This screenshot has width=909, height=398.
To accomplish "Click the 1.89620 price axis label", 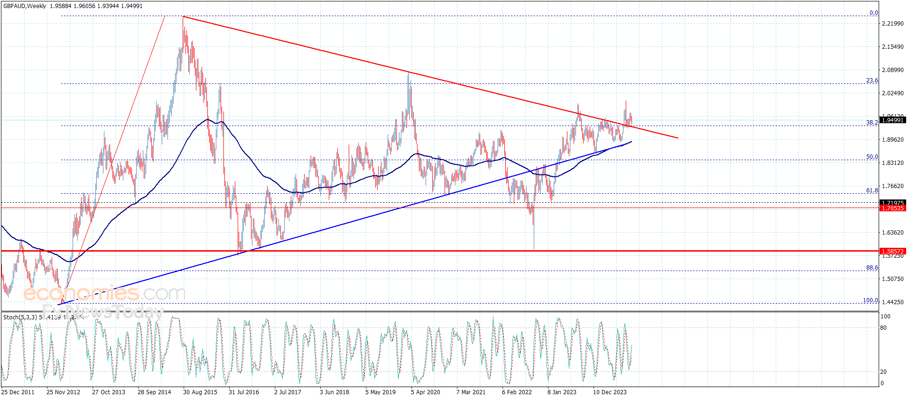I will [x=892, y=140].
